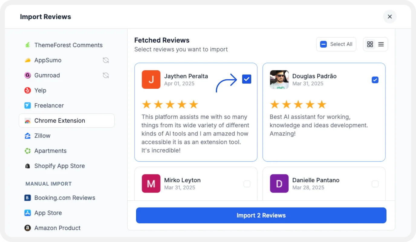Click the Yelp logo icon
This screenshot has width=416, height=242.
28,91
